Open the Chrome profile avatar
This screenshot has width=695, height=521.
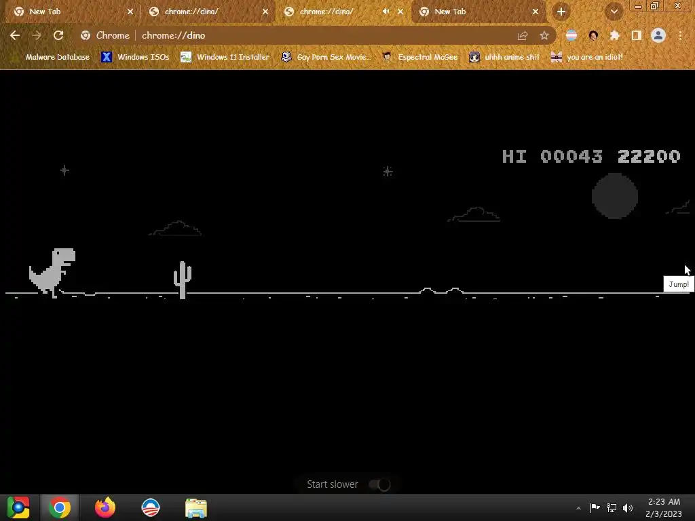pyautogui.click(x=658, y=35)
